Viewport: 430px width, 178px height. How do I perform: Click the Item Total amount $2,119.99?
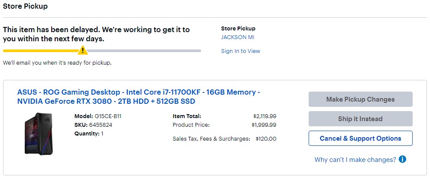tap(264, 116)
